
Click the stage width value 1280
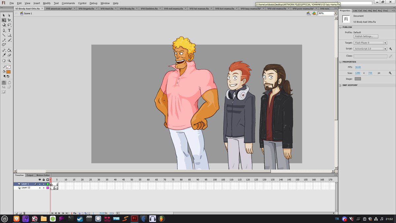tap(357, 73)
